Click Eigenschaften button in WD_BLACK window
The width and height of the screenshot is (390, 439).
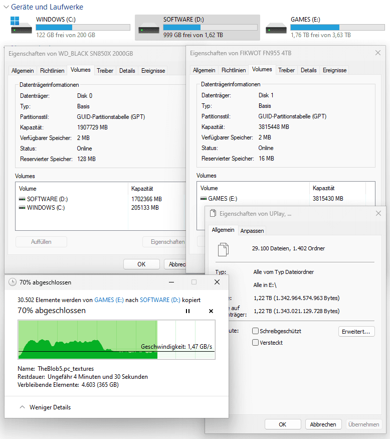pos(164,242)
